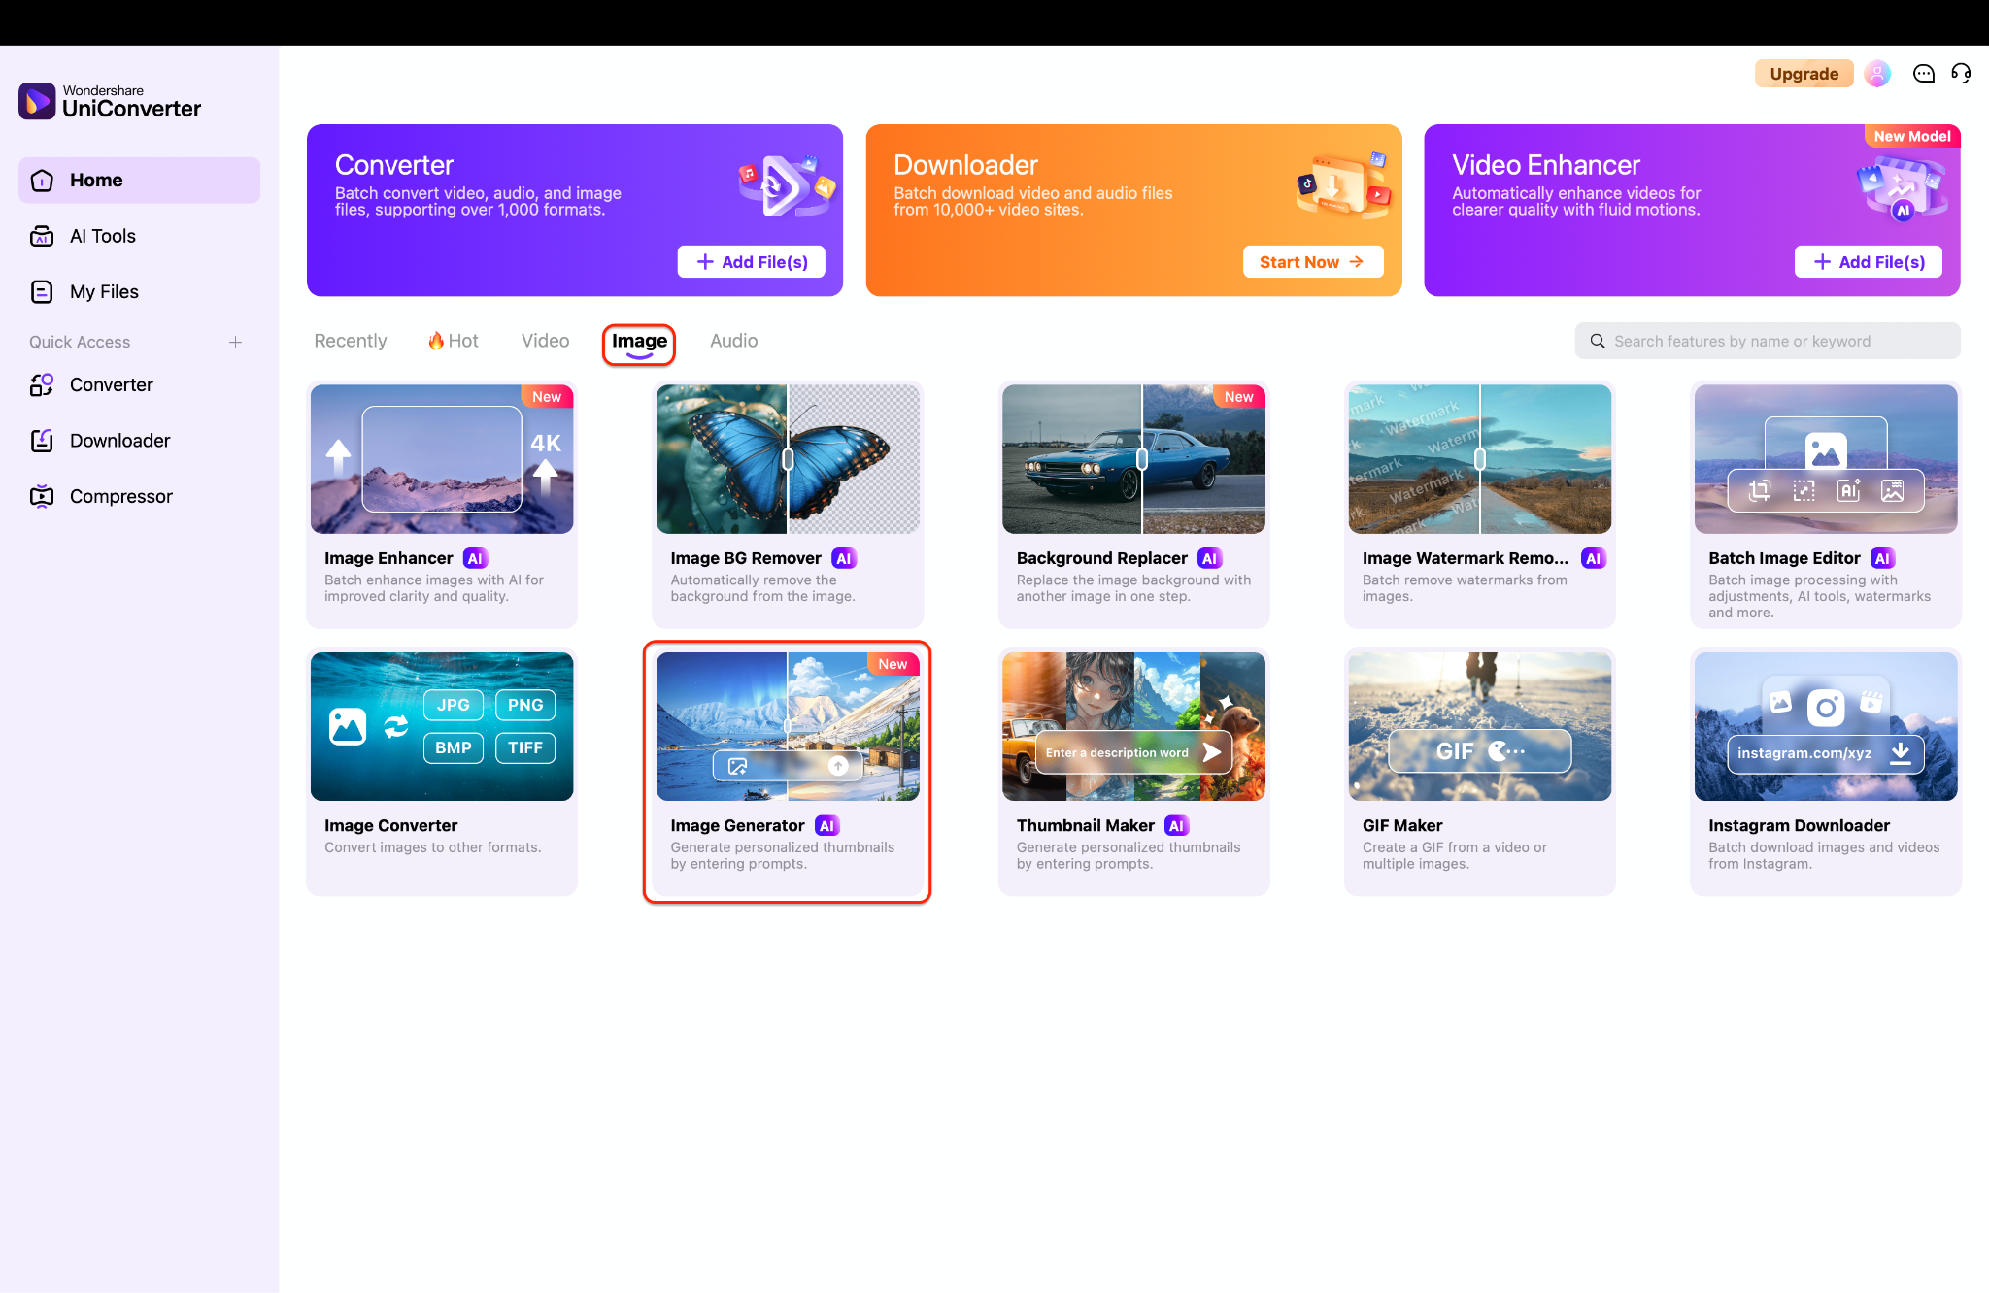Click the Video Enhancer banner illustration icon
Viewport: 1989px width, 1293px height.
pyautogui.click(x=1901, y=187)
